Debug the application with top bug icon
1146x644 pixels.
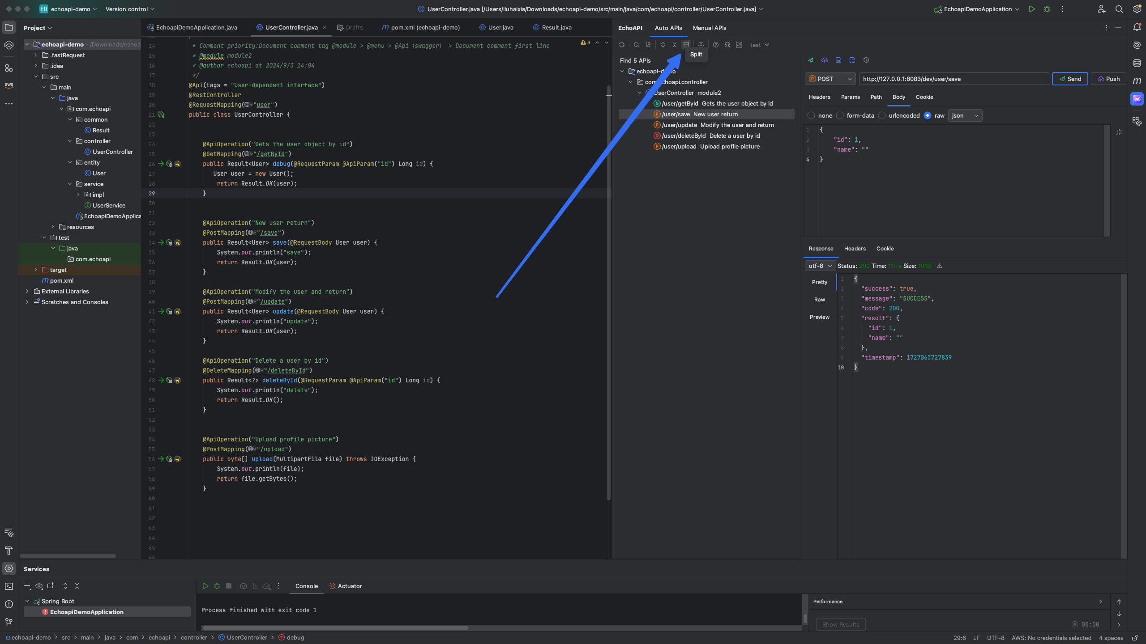coord(1047,9)
